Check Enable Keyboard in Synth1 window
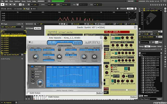 (47, 97)
